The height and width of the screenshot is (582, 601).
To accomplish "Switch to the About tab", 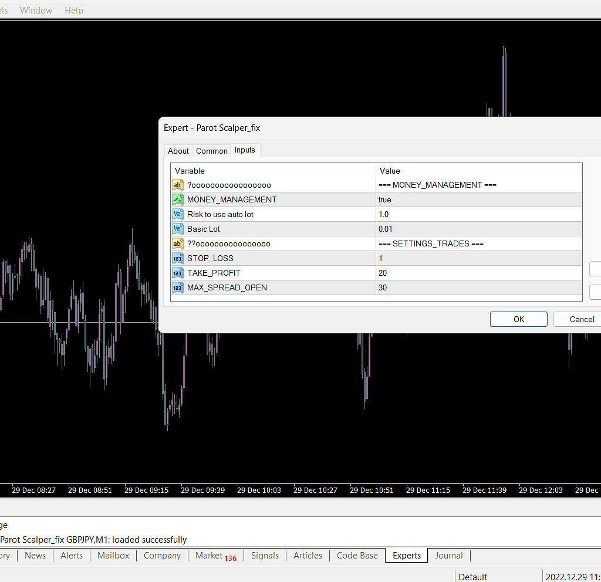I will click(x=178, y=151).
